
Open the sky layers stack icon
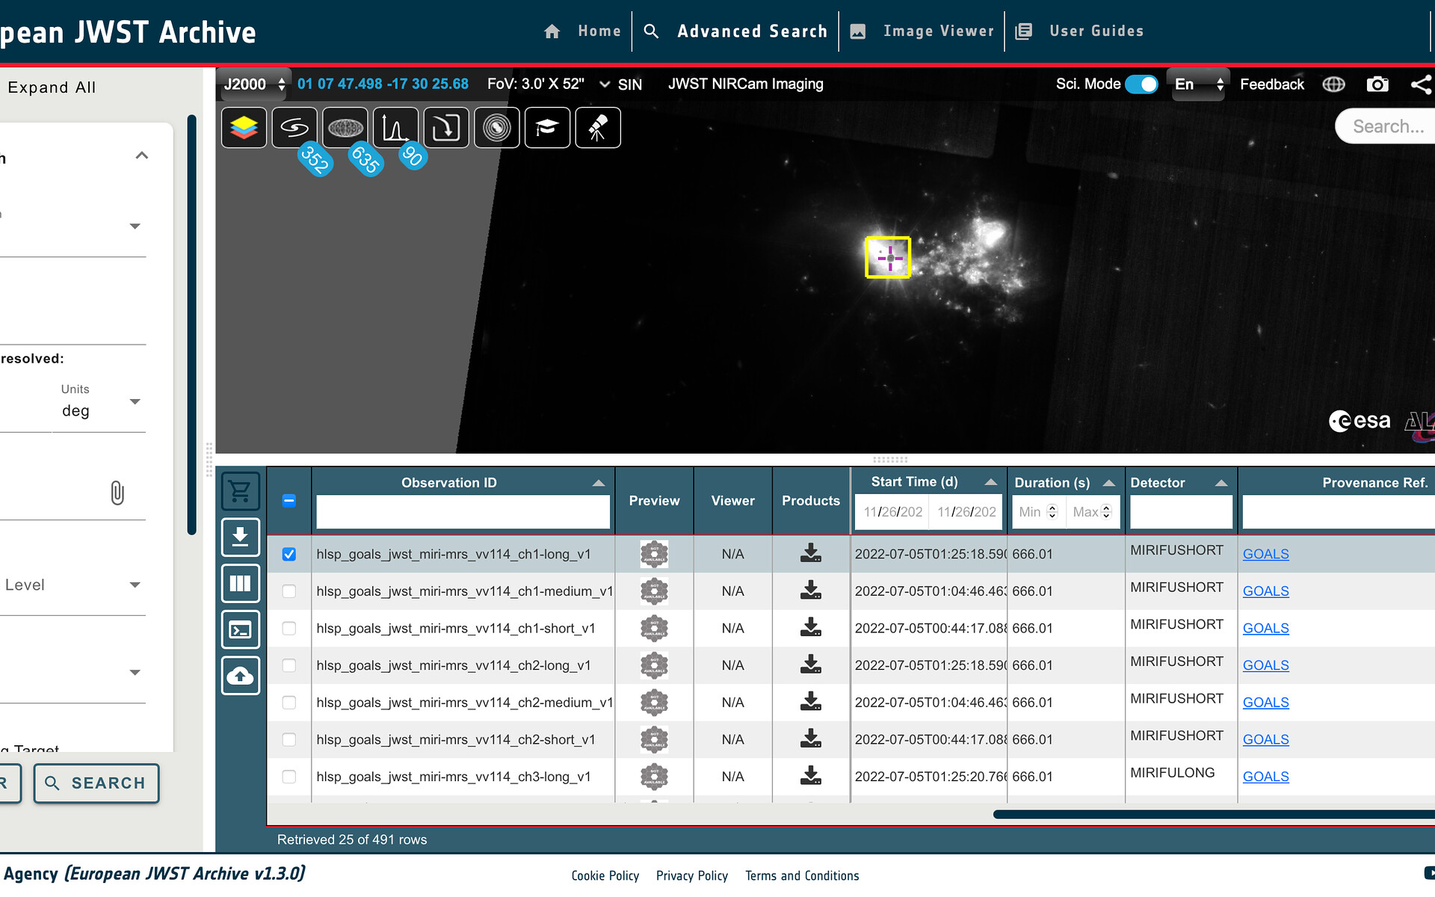click(x=244, y=128)
